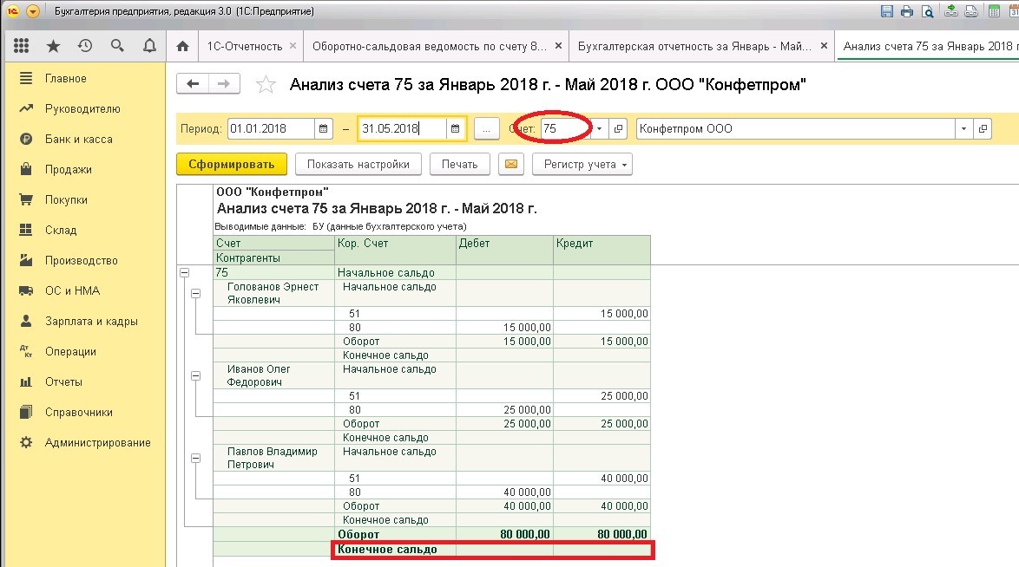Open the Банк и касса section

pyautogui.click(x=85, y=139)
